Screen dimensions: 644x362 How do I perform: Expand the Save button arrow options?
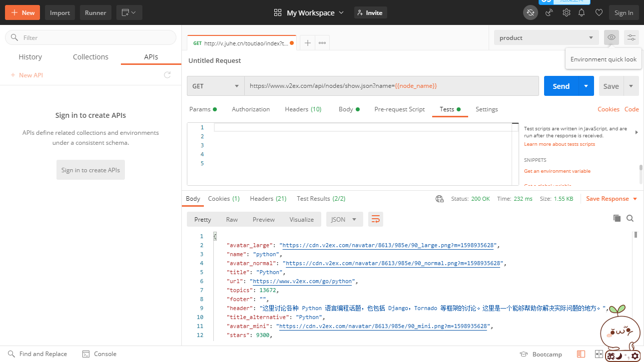631,86
